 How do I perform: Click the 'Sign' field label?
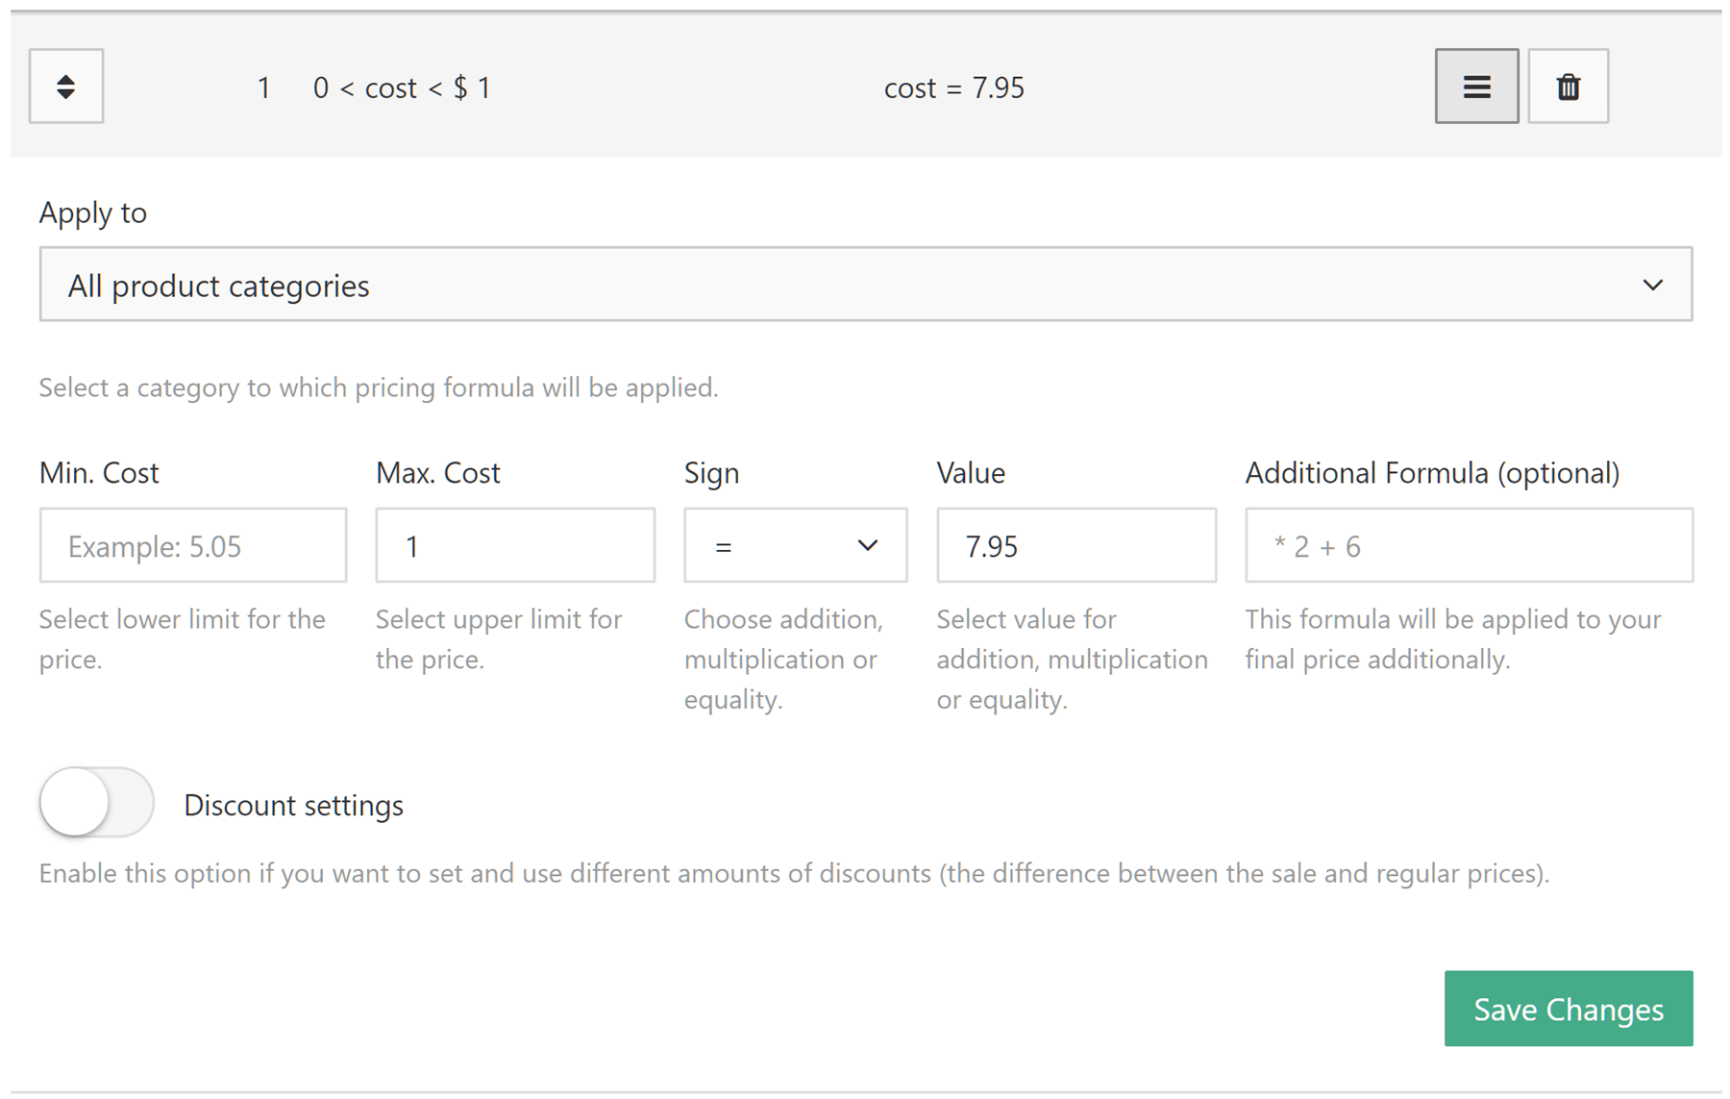point(711,473)
